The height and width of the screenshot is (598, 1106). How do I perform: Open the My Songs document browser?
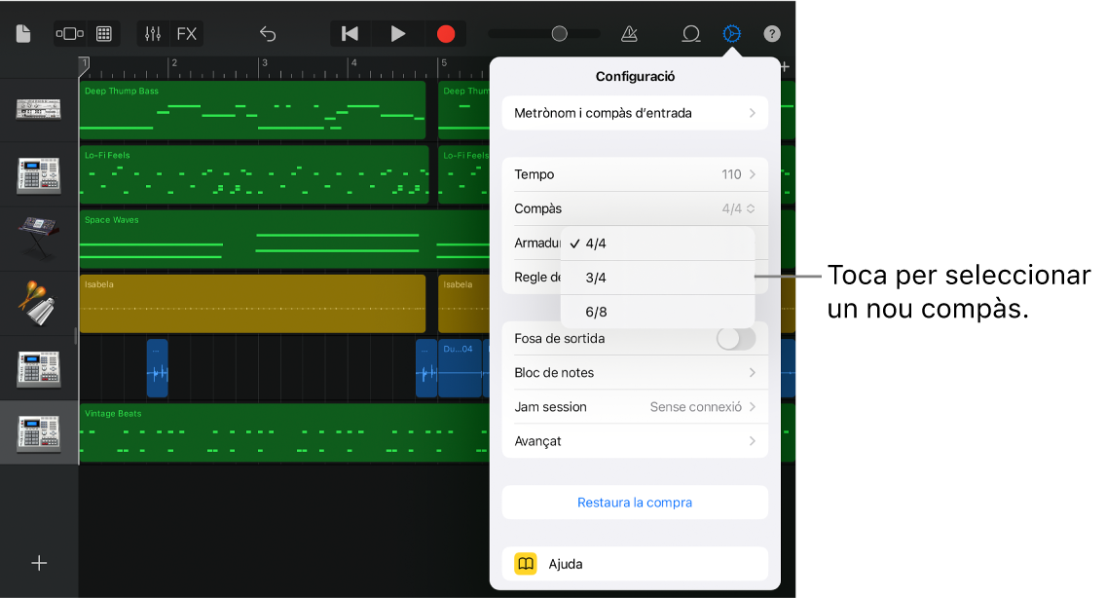pos(23,33)
